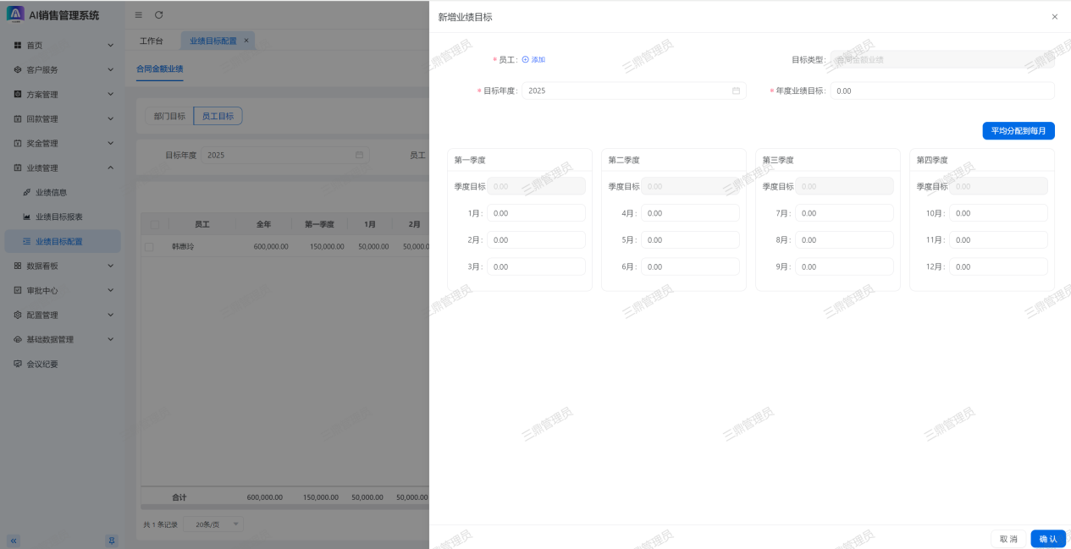Screen dimensions: 1071x549
Task: Click the AI销售管理系统 logo icon
Action: (15, 14)
